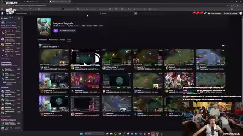This screenshot has height=136, width=243.
Task: Click the purple heart follow button
Action: pyautogui.click(x=55, y=31)
